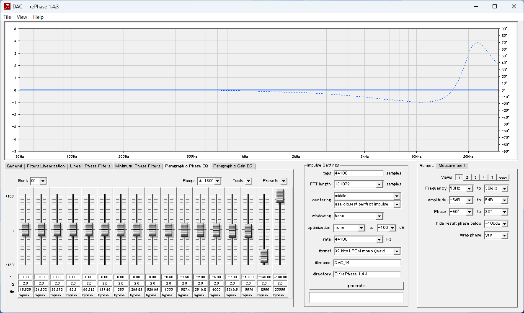The height and width of the screenshot is (313, 524).
Task: Open the View menu
Action: click(x=21, y=17)
